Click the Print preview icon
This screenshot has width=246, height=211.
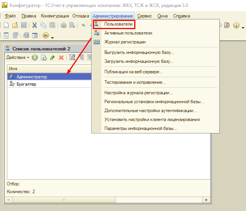72,25
